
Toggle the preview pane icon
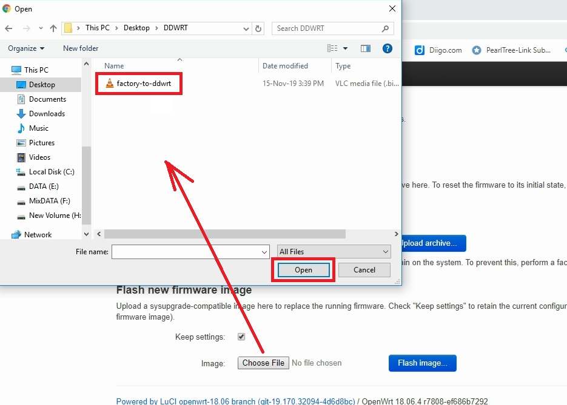[x=366, y=48]
